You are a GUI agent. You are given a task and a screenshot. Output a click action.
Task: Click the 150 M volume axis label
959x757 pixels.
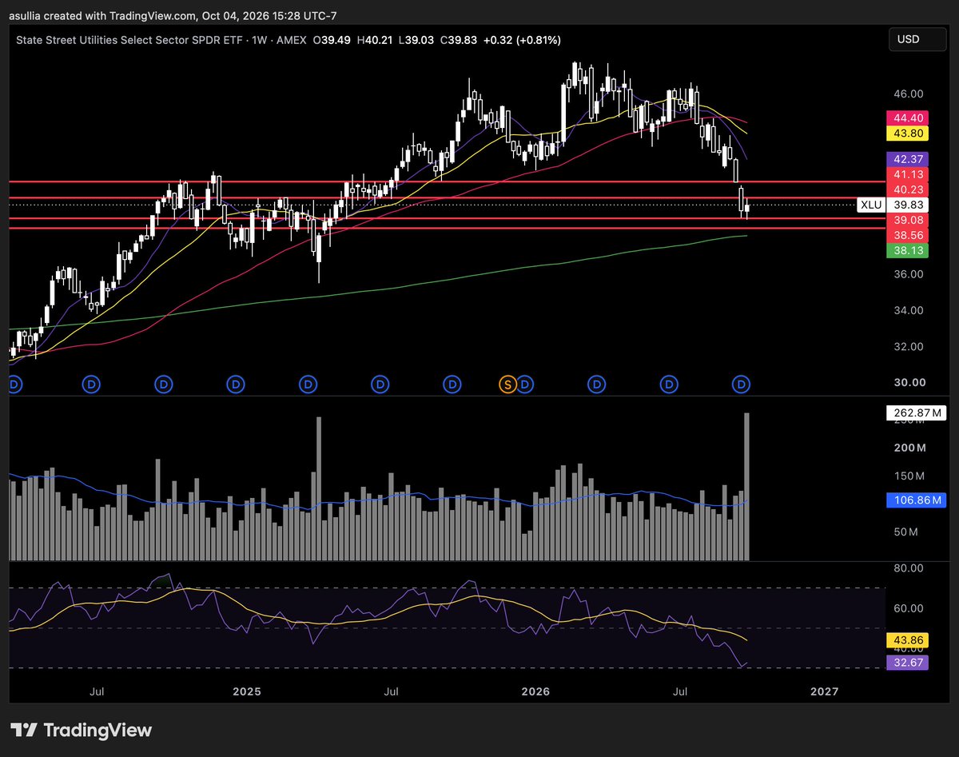coord(910,476)
